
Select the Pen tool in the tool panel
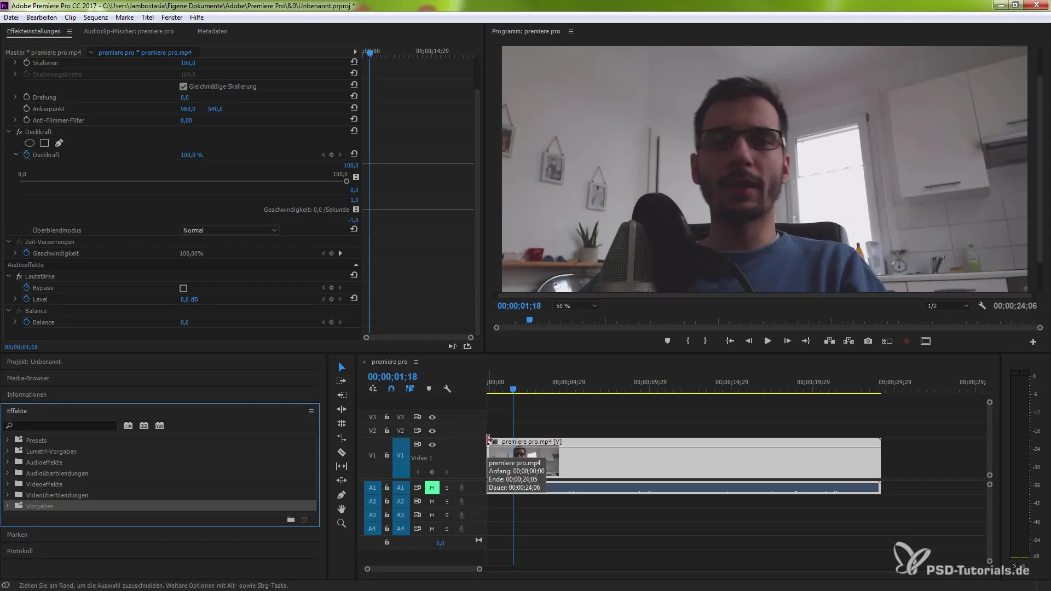tap(342, 495)
